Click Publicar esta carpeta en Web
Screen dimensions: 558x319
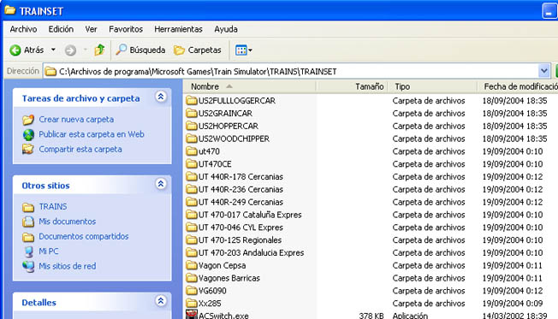(92, 134)
